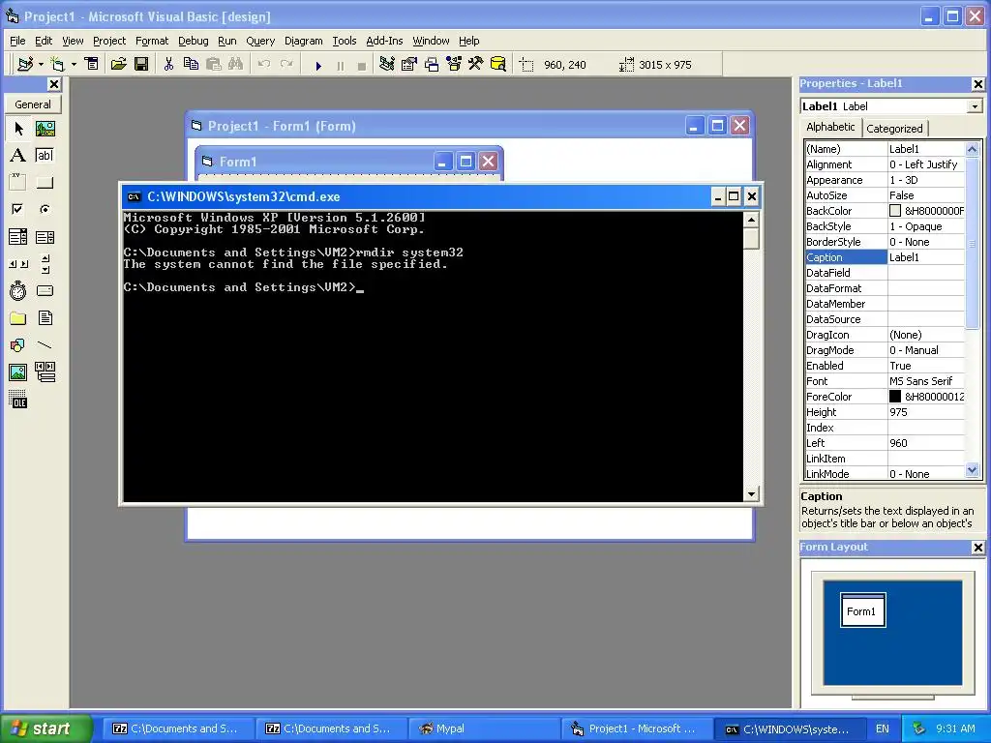Close the Properties panel
The image size is (991, 743).
click(977, 83)
